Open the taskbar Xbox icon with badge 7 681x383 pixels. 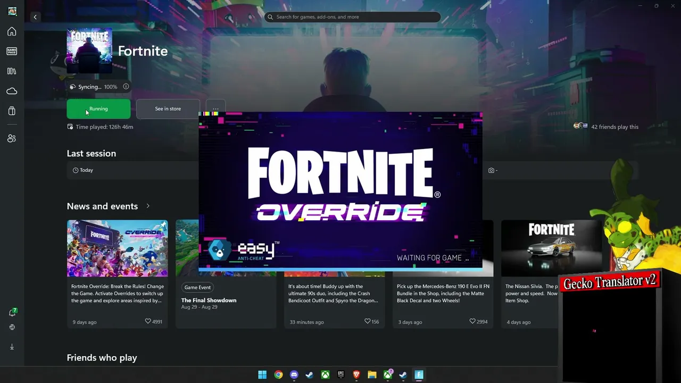[388, 374]
